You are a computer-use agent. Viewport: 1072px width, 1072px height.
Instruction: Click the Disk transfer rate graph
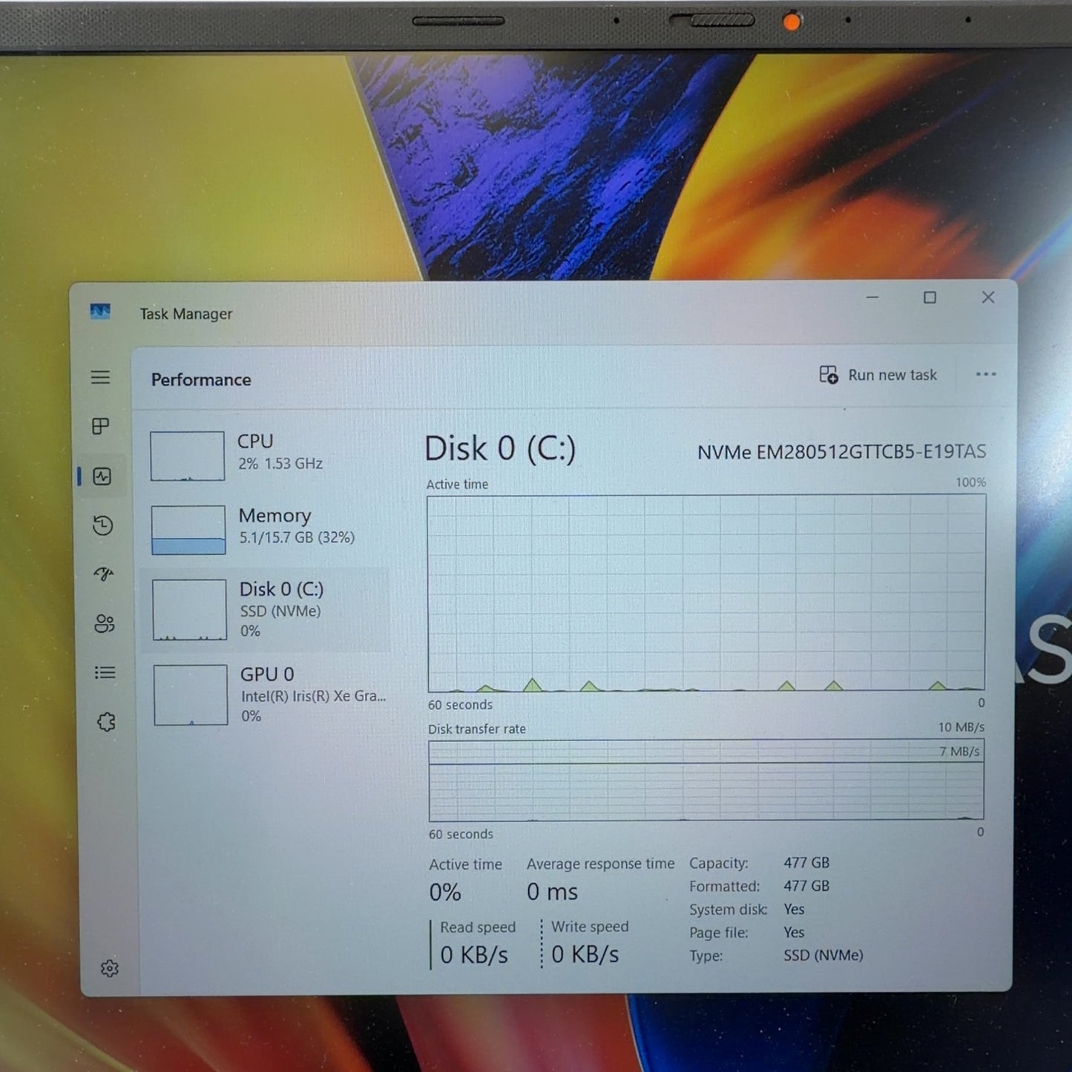pos(706,780)
